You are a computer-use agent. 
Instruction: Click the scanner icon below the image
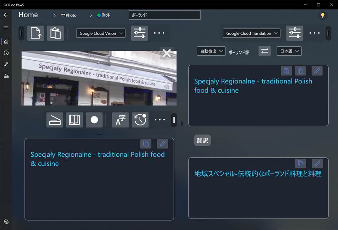[55, 120]
